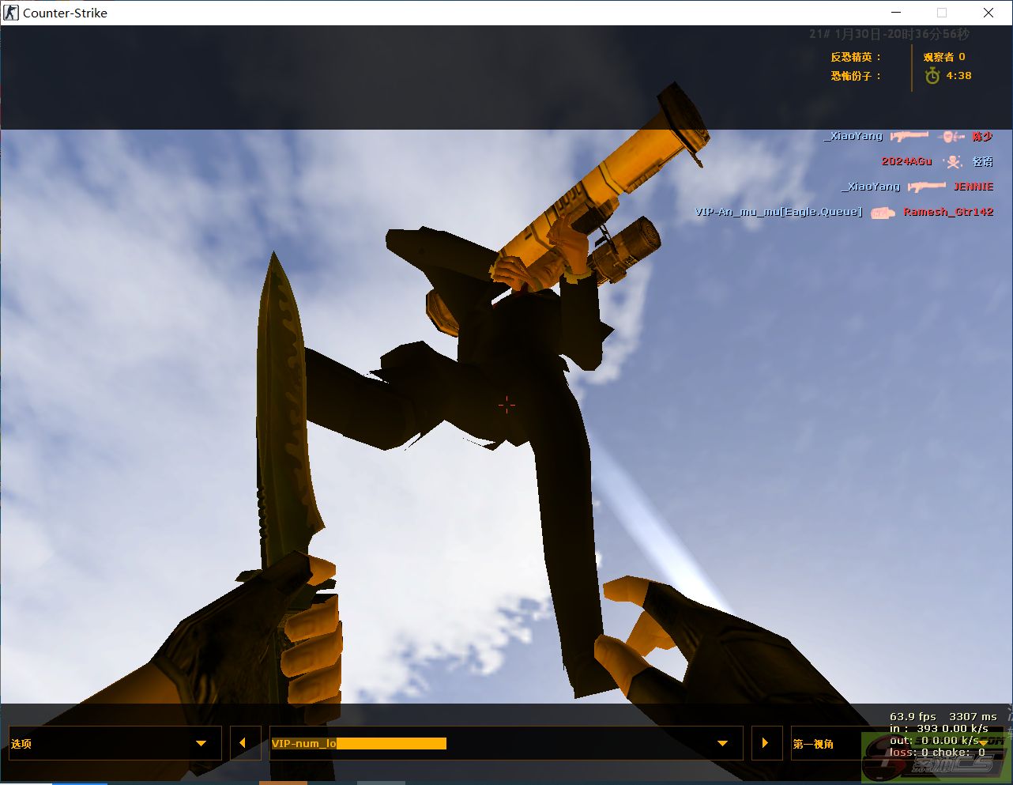1013x785 pixels.
Task: Click victim name 轻语 in kill feed
Action: (982, 161)
